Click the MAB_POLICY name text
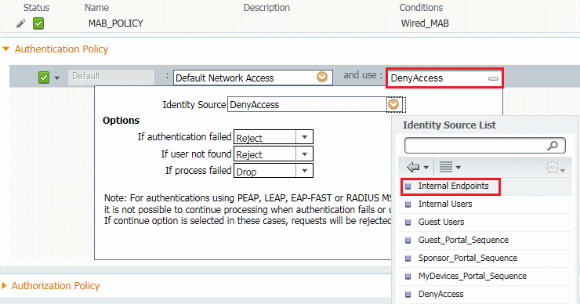580x304 pixels. coord(116,24)
